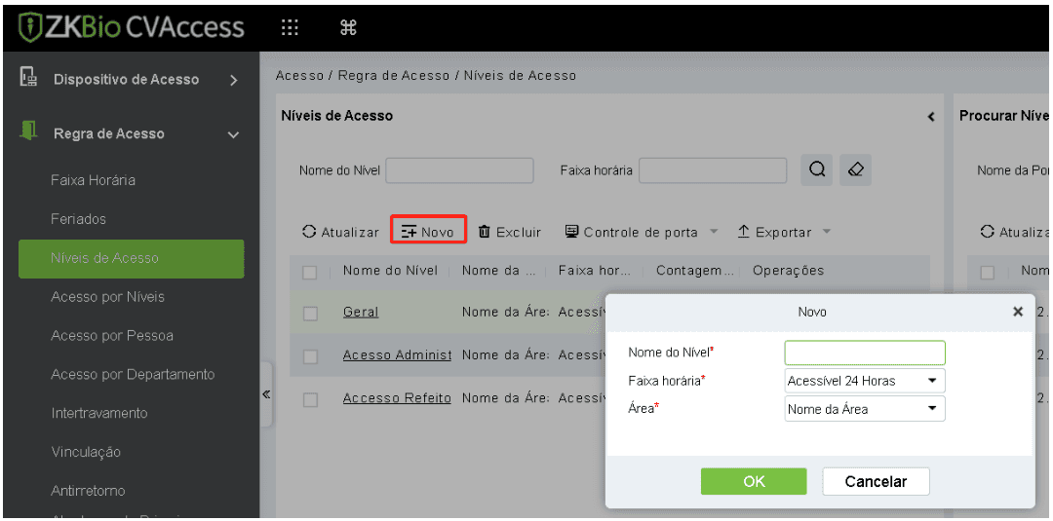Open the Geral level link
This screenshot has height=521, width=1053.
pos(361,313)
